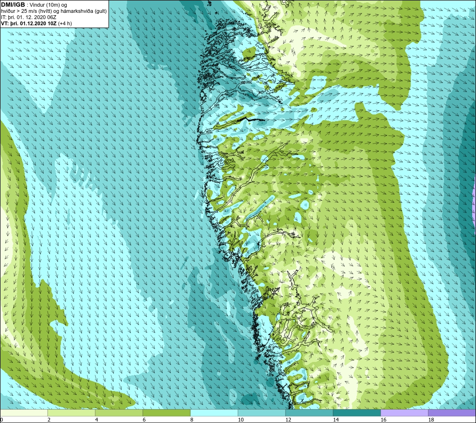Click the scale label 18
Image resolution: width=476 pixels, height=423 pixels.
tap(431, 420)
